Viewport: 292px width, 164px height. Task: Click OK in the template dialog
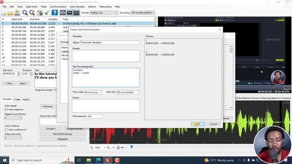click(x=198, y=124)
